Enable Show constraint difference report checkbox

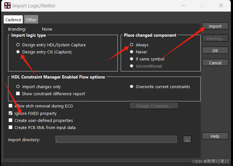(x=18, y=94)
